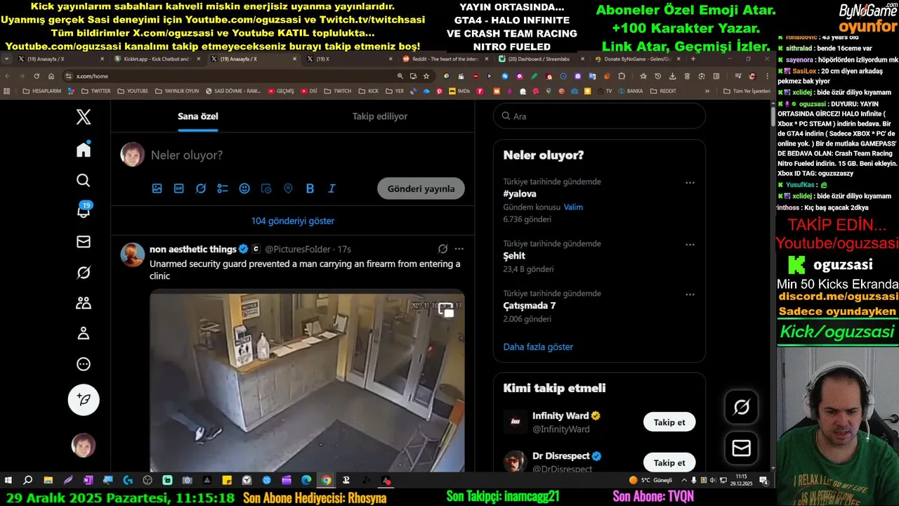Open PicturesFolder author avatar
The image size is (899, 506).
(133, 254)
